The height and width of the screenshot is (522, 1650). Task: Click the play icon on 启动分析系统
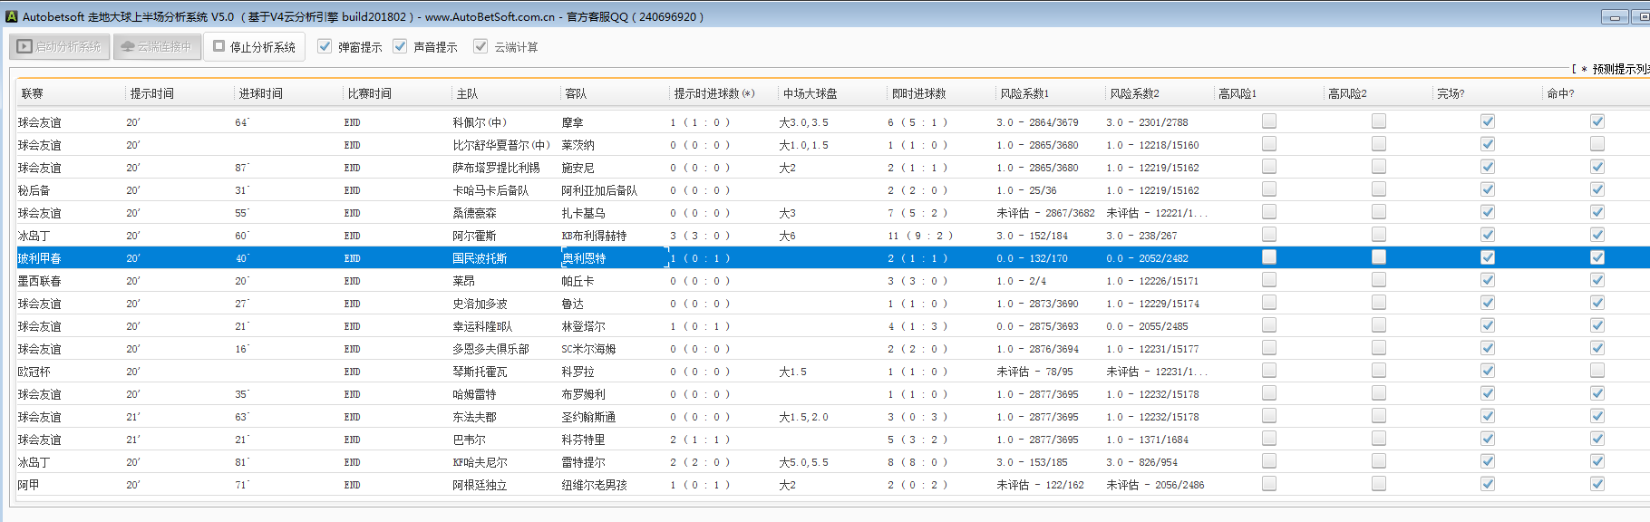[x=24, y=46]
